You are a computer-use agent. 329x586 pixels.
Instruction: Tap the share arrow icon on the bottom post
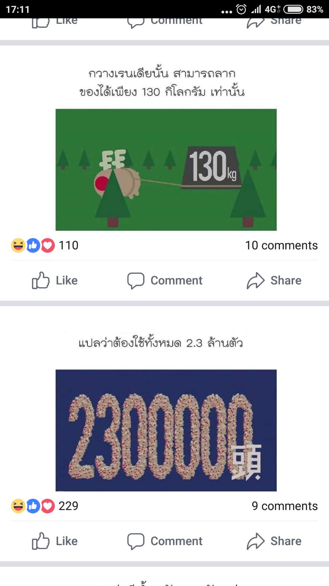click(255, 541)
